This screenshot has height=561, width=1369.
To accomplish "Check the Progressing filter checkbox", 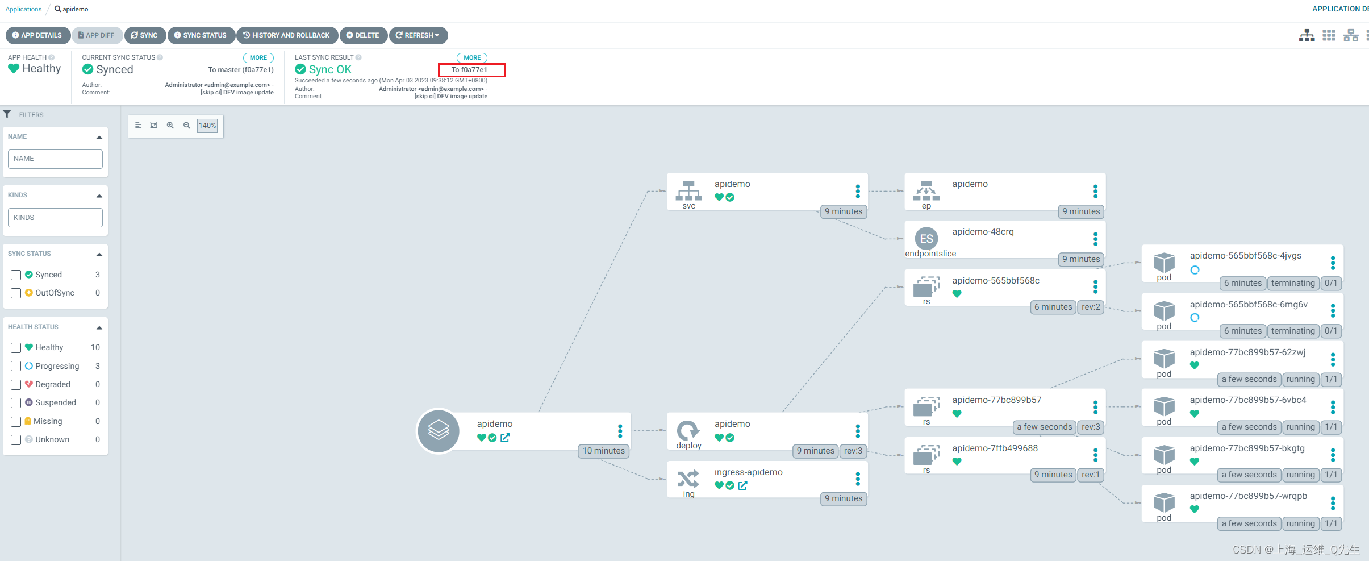I will (16, 367).
